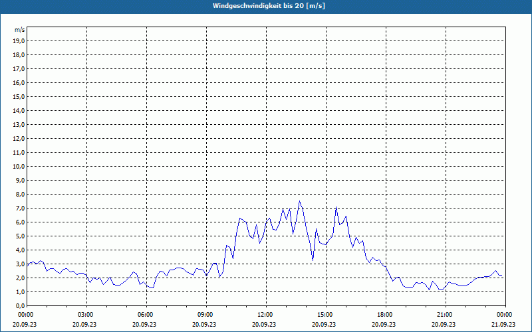This screenshot has width=532, height=332.
Task: Click the 17,0 y-axis value
Action: click(19, 69)
